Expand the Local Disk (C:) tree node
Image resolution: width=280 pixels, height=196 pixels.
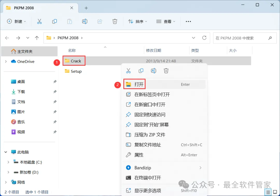point(8,162)
